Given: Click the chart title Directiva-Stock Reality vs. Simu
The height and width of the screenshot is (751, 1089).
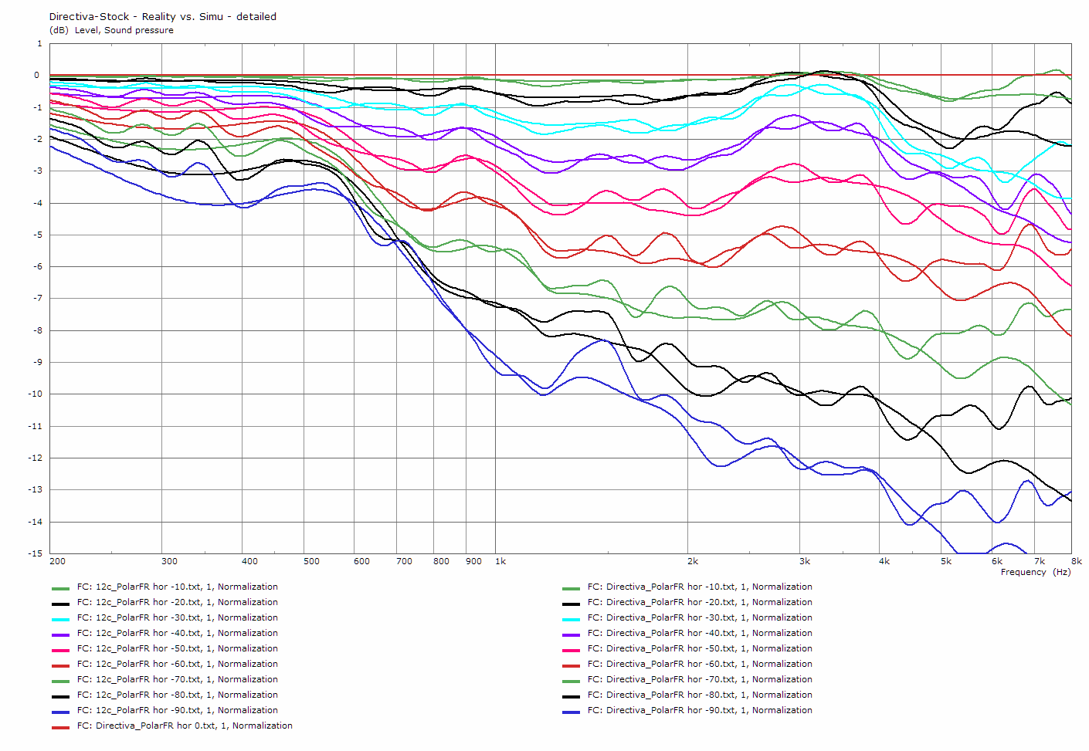Looking at the screenshot, I should [163, 16].
